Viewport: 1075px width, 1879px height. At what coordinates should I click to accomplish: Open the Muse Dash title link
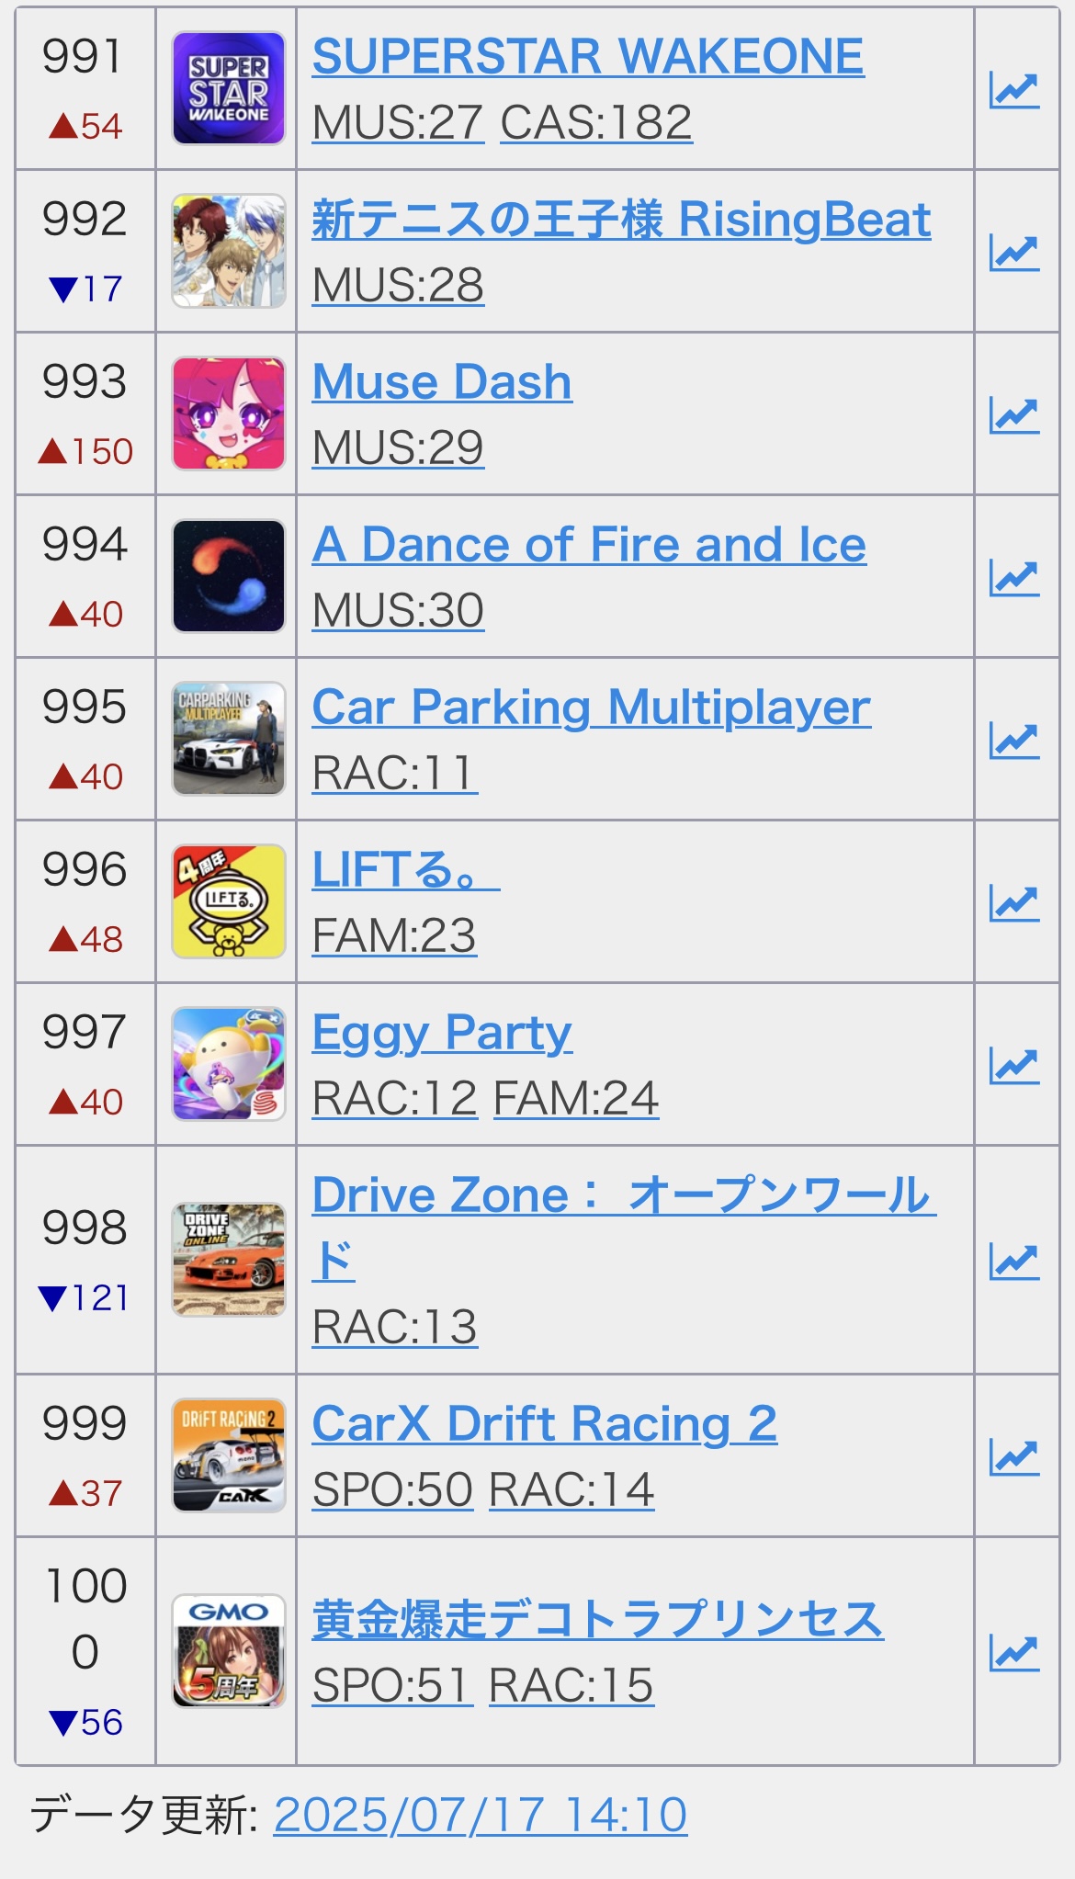(x=442, y=382)
